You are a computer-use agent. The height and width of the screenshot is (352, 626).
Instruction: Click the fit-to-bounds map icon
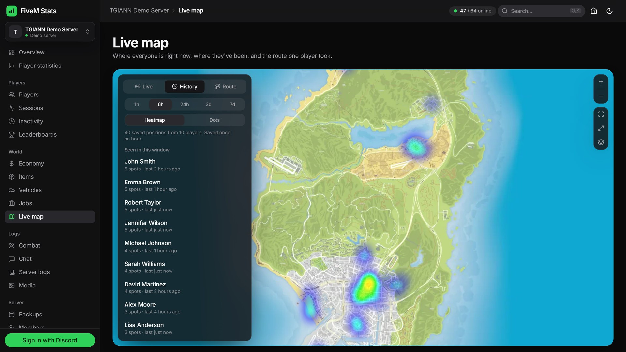coord(601,114)
